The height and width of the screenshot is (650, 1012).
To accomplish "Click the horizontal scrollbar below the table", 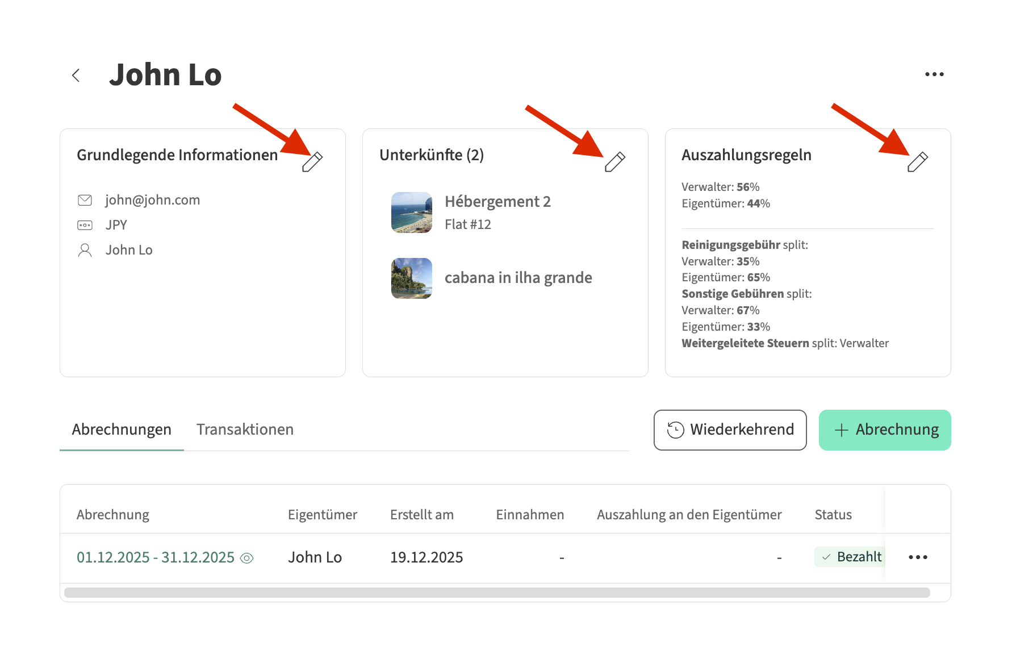I will coord(497,593).
